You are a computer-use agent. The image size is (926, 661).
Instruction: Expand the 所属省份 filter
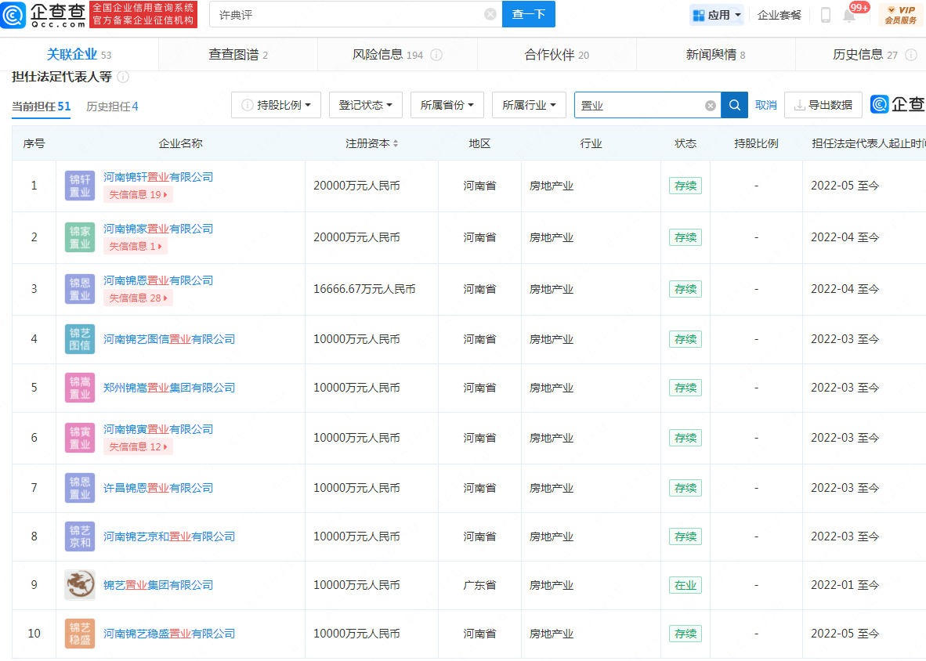447,105
